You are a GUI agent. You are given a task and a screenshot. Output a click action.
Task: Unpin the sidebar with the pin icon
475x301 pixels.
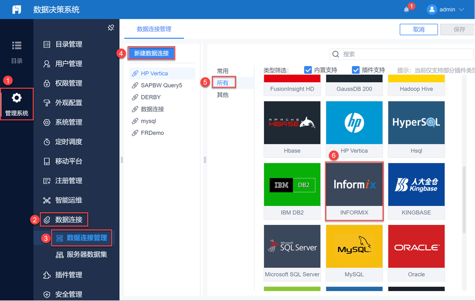click(x=111, y=28)
